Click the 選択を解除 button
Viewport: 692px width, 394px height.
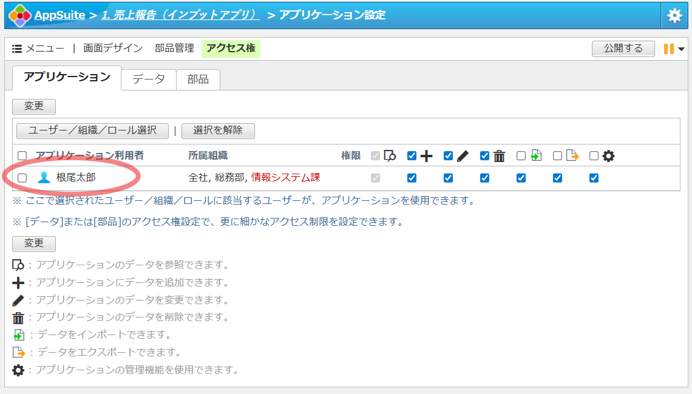click(x=218, y=130)
